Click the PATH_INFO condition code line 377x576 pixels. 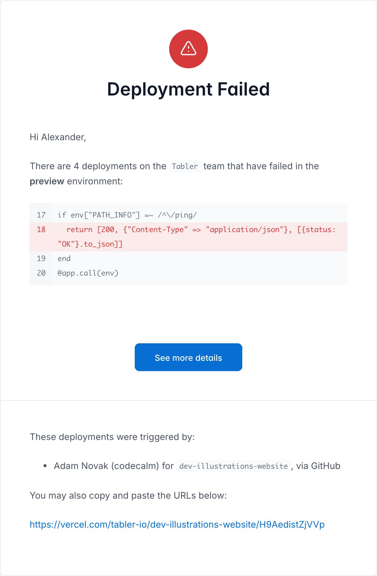coord(127,215)
